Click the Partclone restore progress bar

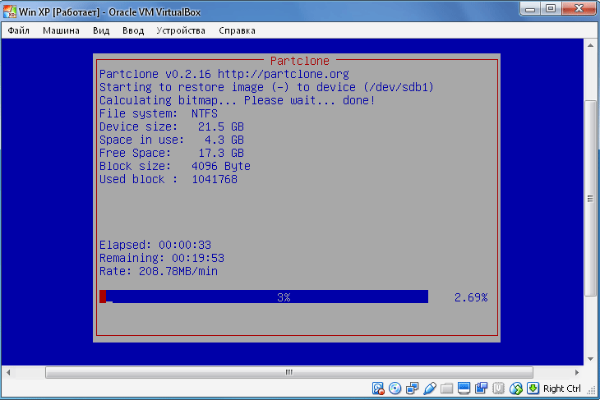pos(264,297)
